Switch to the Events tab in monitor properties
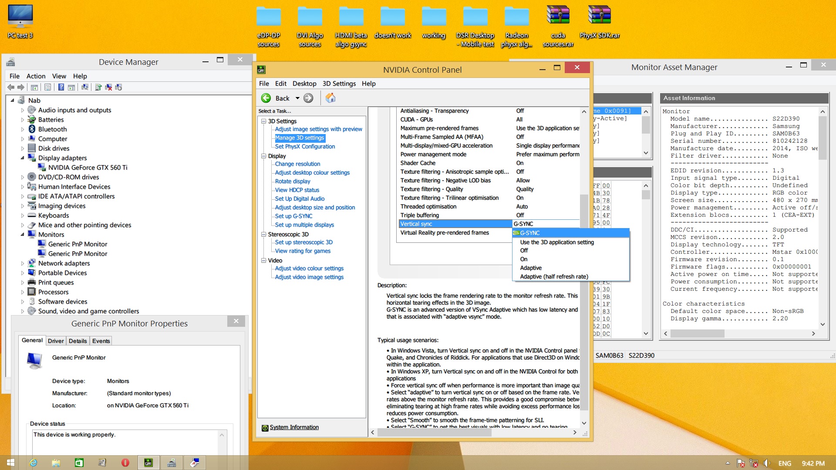This screenshot has width=836, height=470. click(101, 341)
